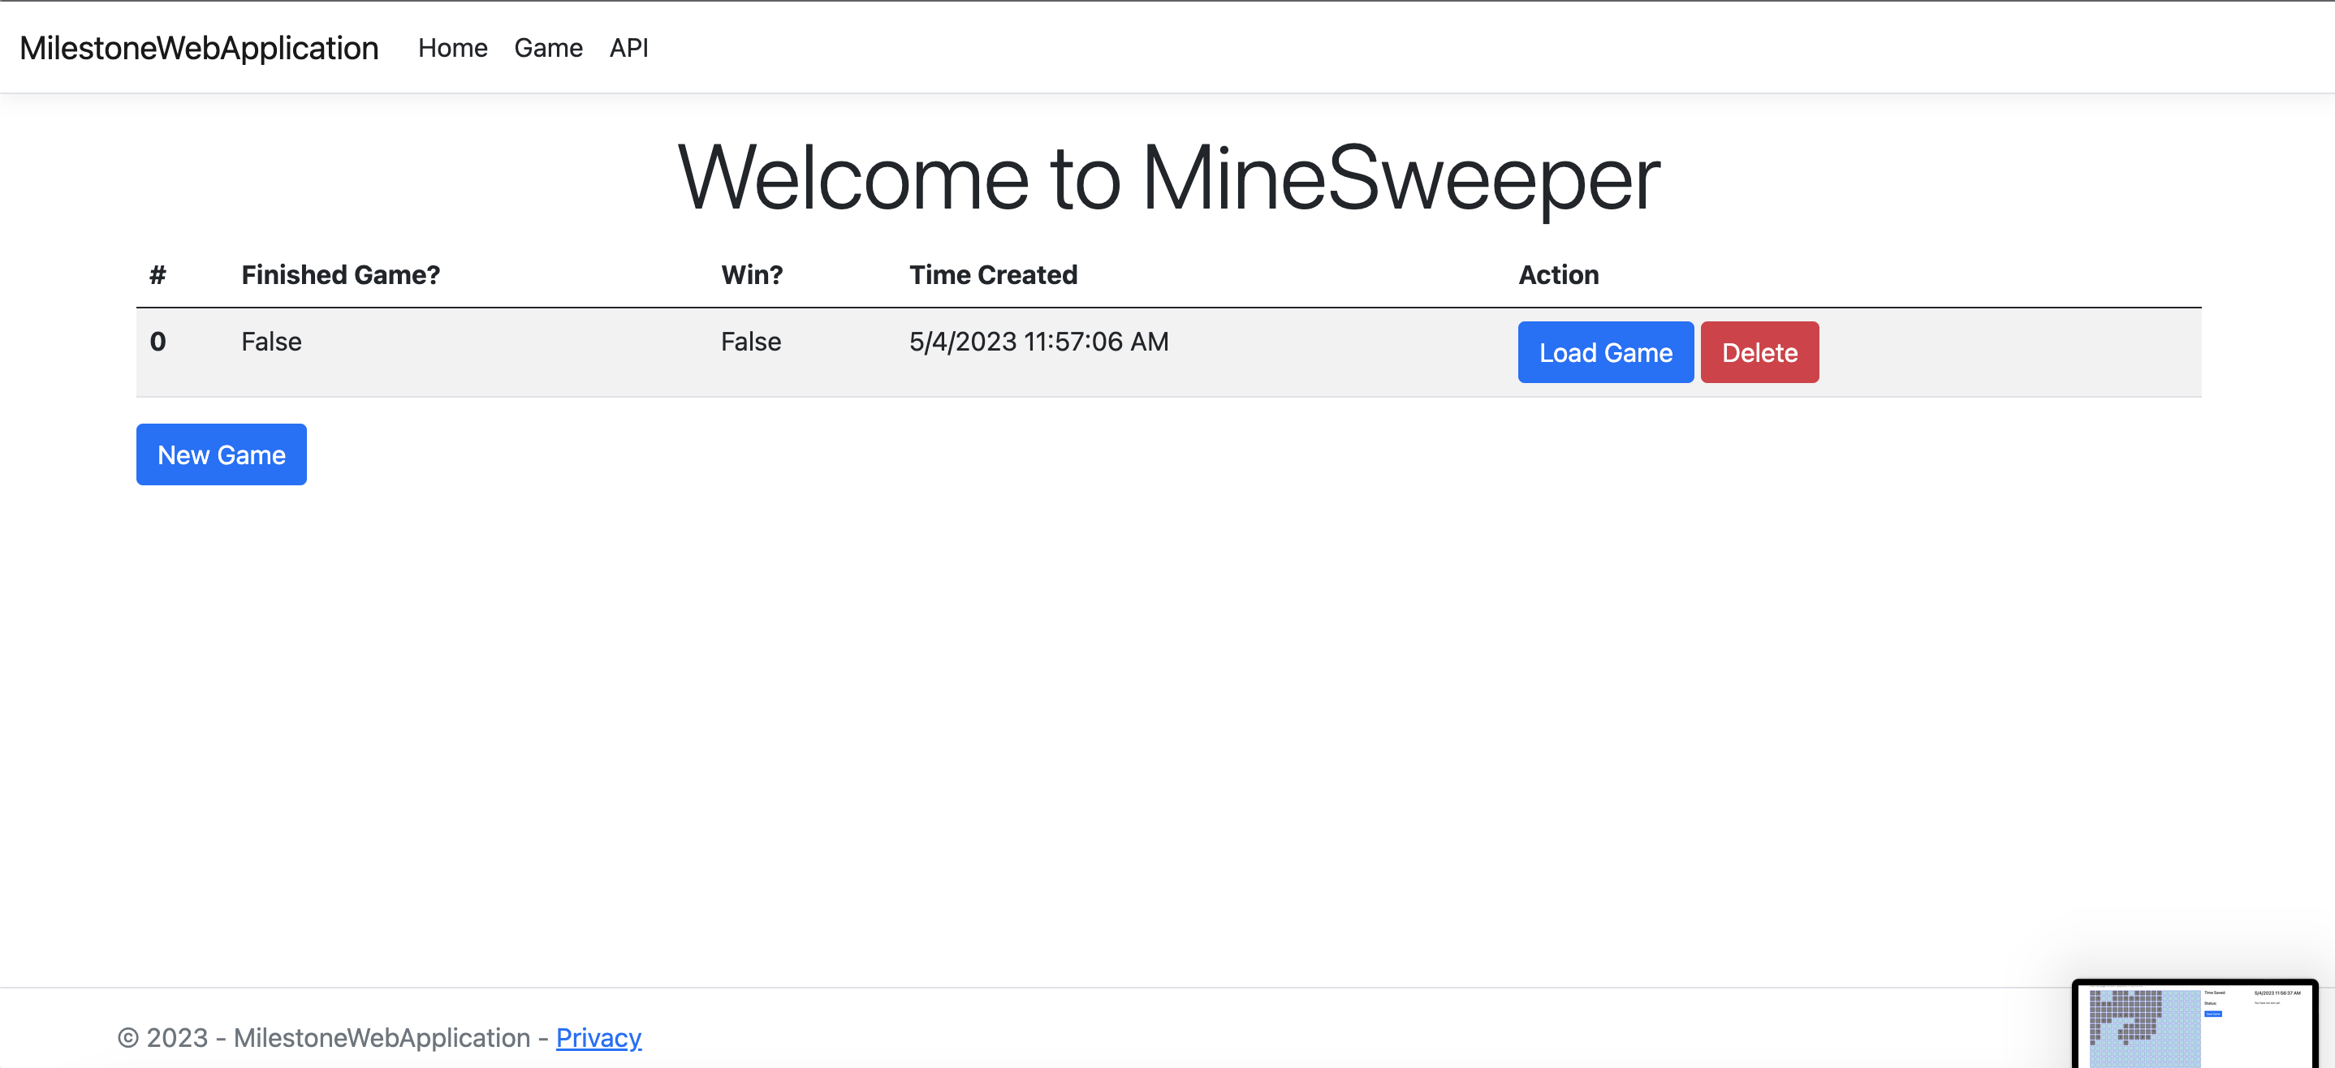Open the Privacy policy page

coord(598,1037)
